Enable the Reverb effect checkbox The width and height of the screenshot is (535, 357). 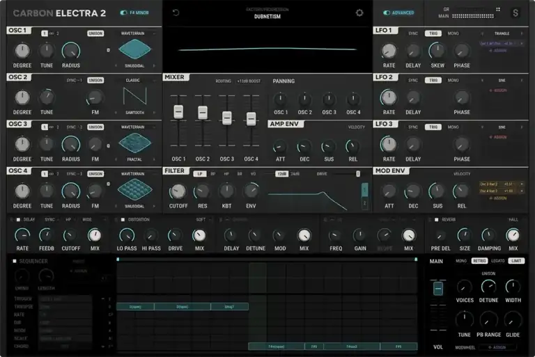click(x=436, y=220)
